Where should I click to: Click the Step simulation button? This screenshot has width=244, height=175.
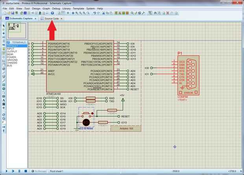(x=13, y=171)
